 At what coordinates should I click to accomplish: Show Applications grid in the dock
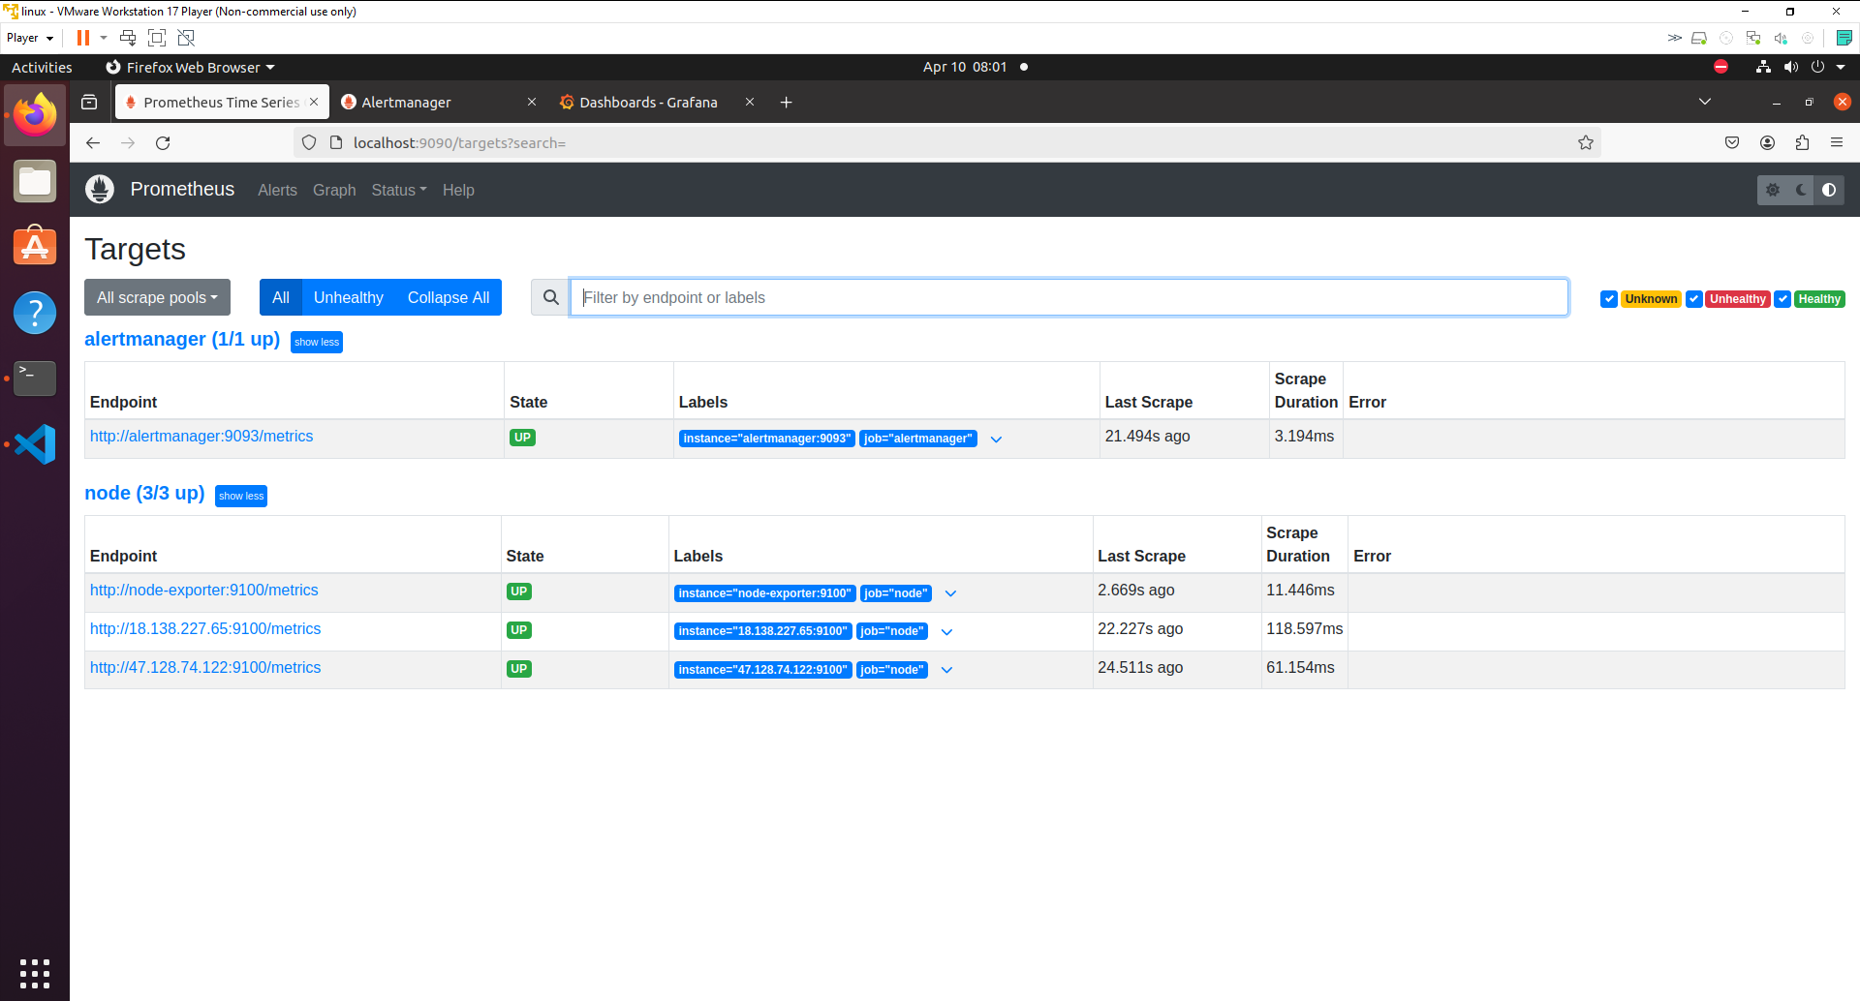click(x=35, y=973)
